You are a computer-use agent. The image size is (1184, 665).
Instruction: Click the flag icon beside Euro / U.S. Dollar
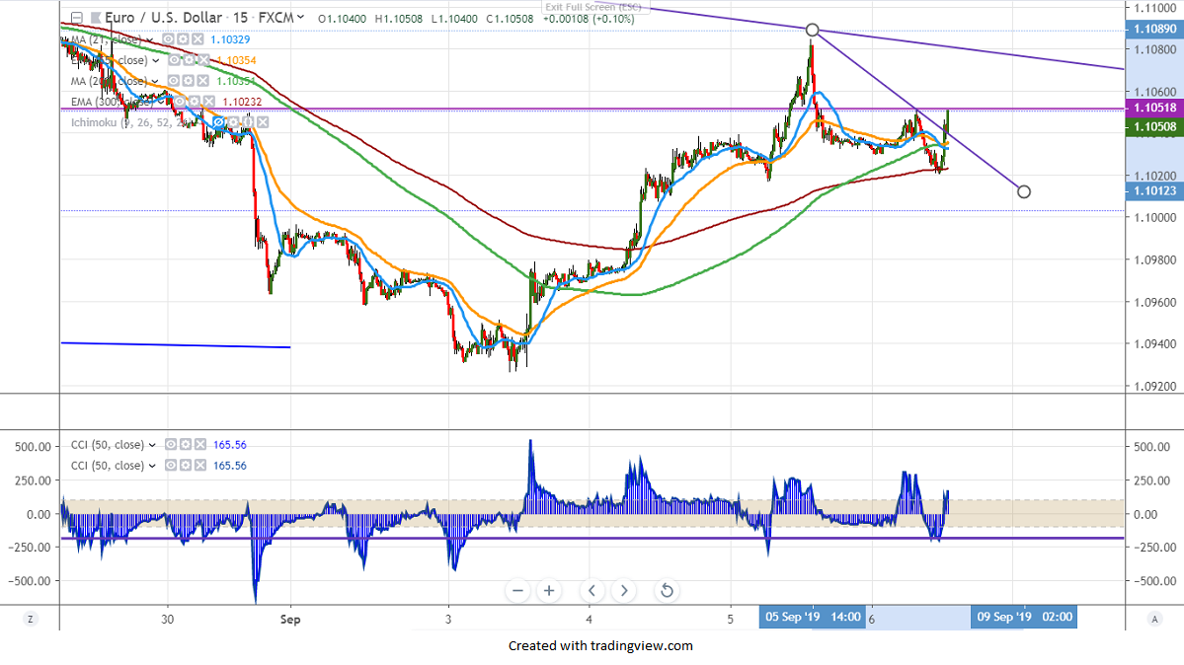click(96, 18)
